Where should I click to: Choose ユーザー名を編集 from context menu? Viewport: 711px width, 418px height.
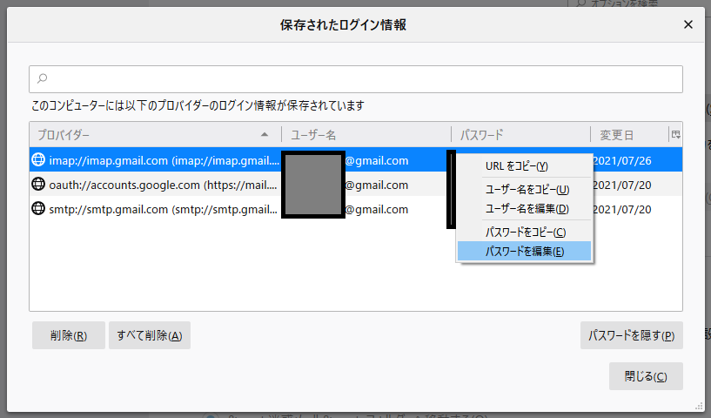[524, 209]
